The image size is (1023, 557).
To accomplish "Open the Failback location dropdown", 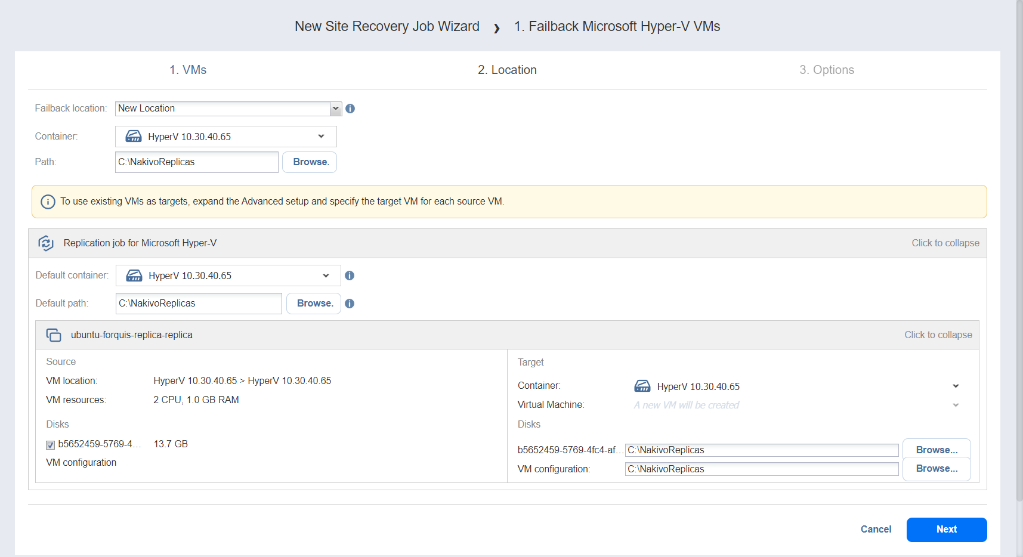I will tap(335, 109).
